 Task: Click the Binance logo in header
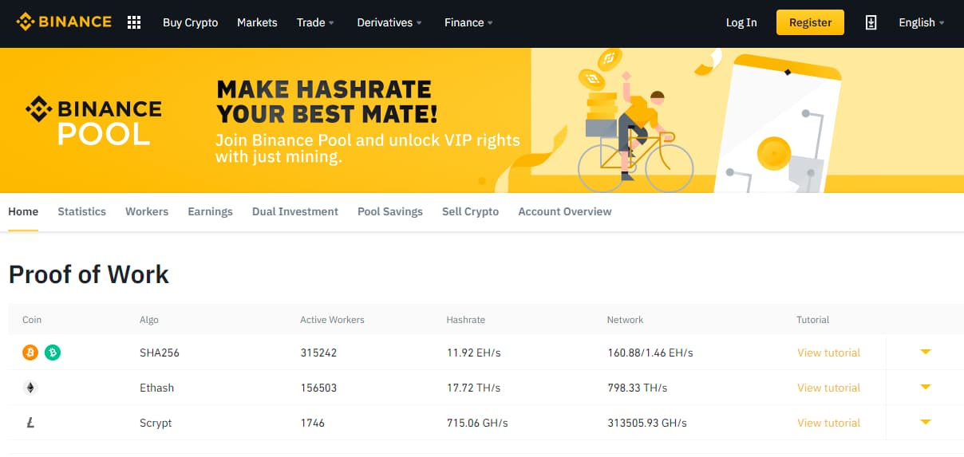pyautogui.click(x=64, y=22)
